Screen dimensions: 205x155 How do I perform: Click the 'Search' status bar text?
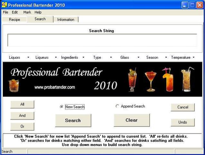7,151
